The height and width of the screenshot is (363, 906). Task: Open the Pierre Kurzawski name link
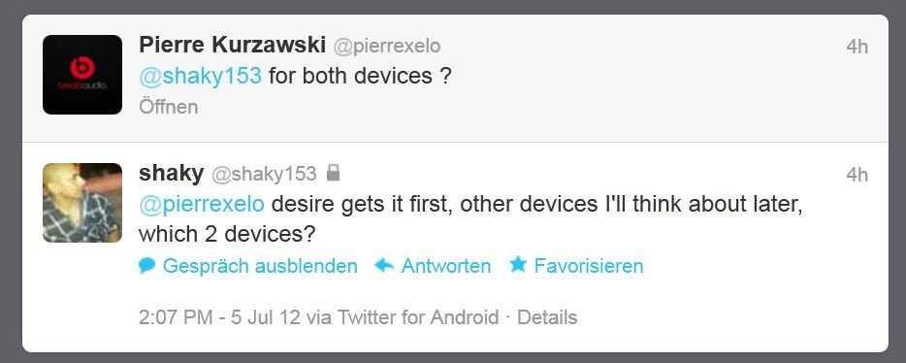232,46
